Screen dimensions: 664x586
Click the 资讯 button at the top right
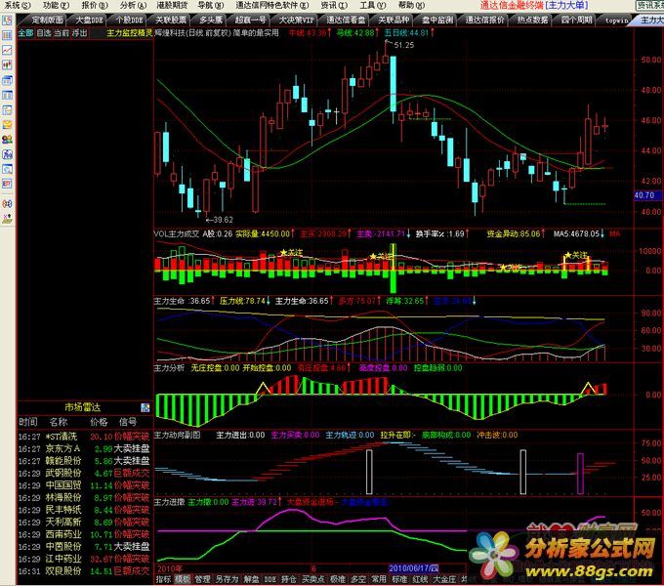(x=649, y=5)
